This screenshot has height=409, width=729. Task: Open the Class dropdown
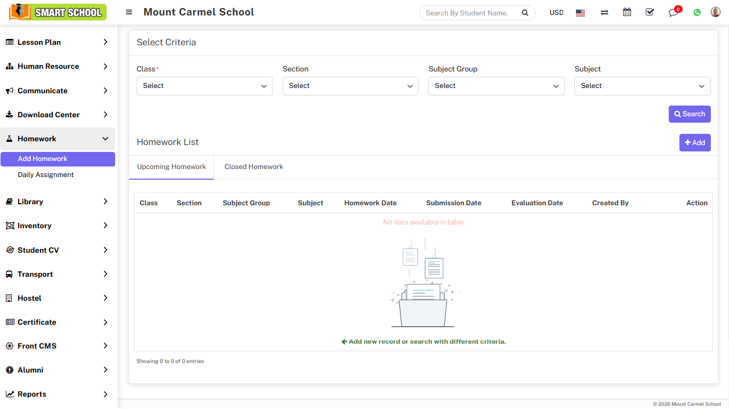pos(204,86)
